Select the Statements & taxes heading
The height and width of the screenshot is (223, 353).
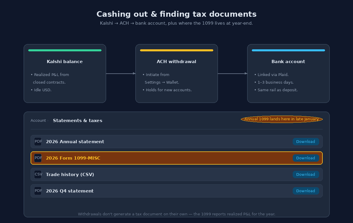(x=78, y=121)
